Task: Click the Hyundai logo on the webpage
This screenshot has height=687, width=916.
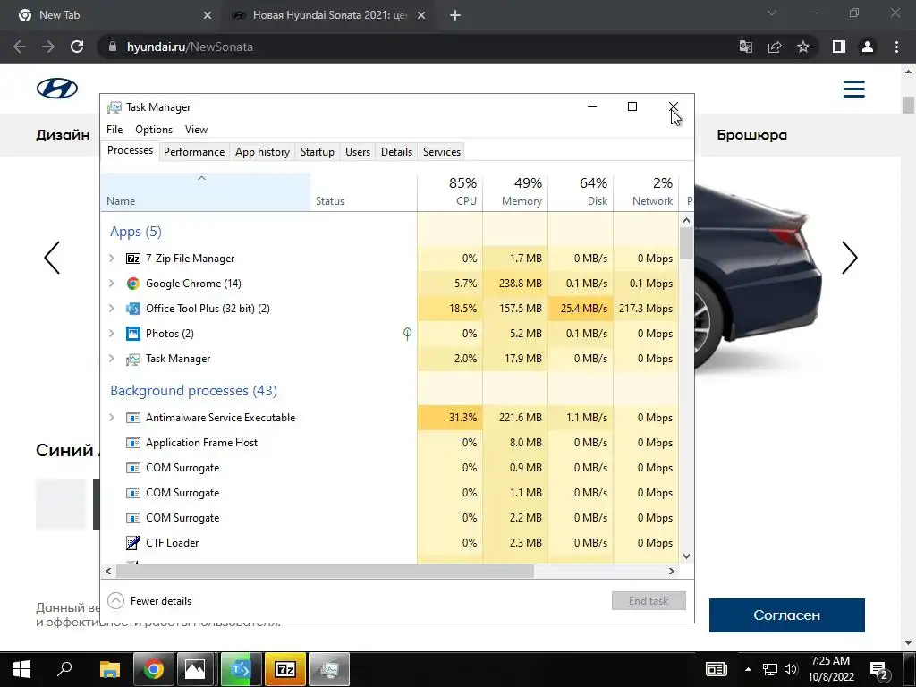Action: point(57,89)
